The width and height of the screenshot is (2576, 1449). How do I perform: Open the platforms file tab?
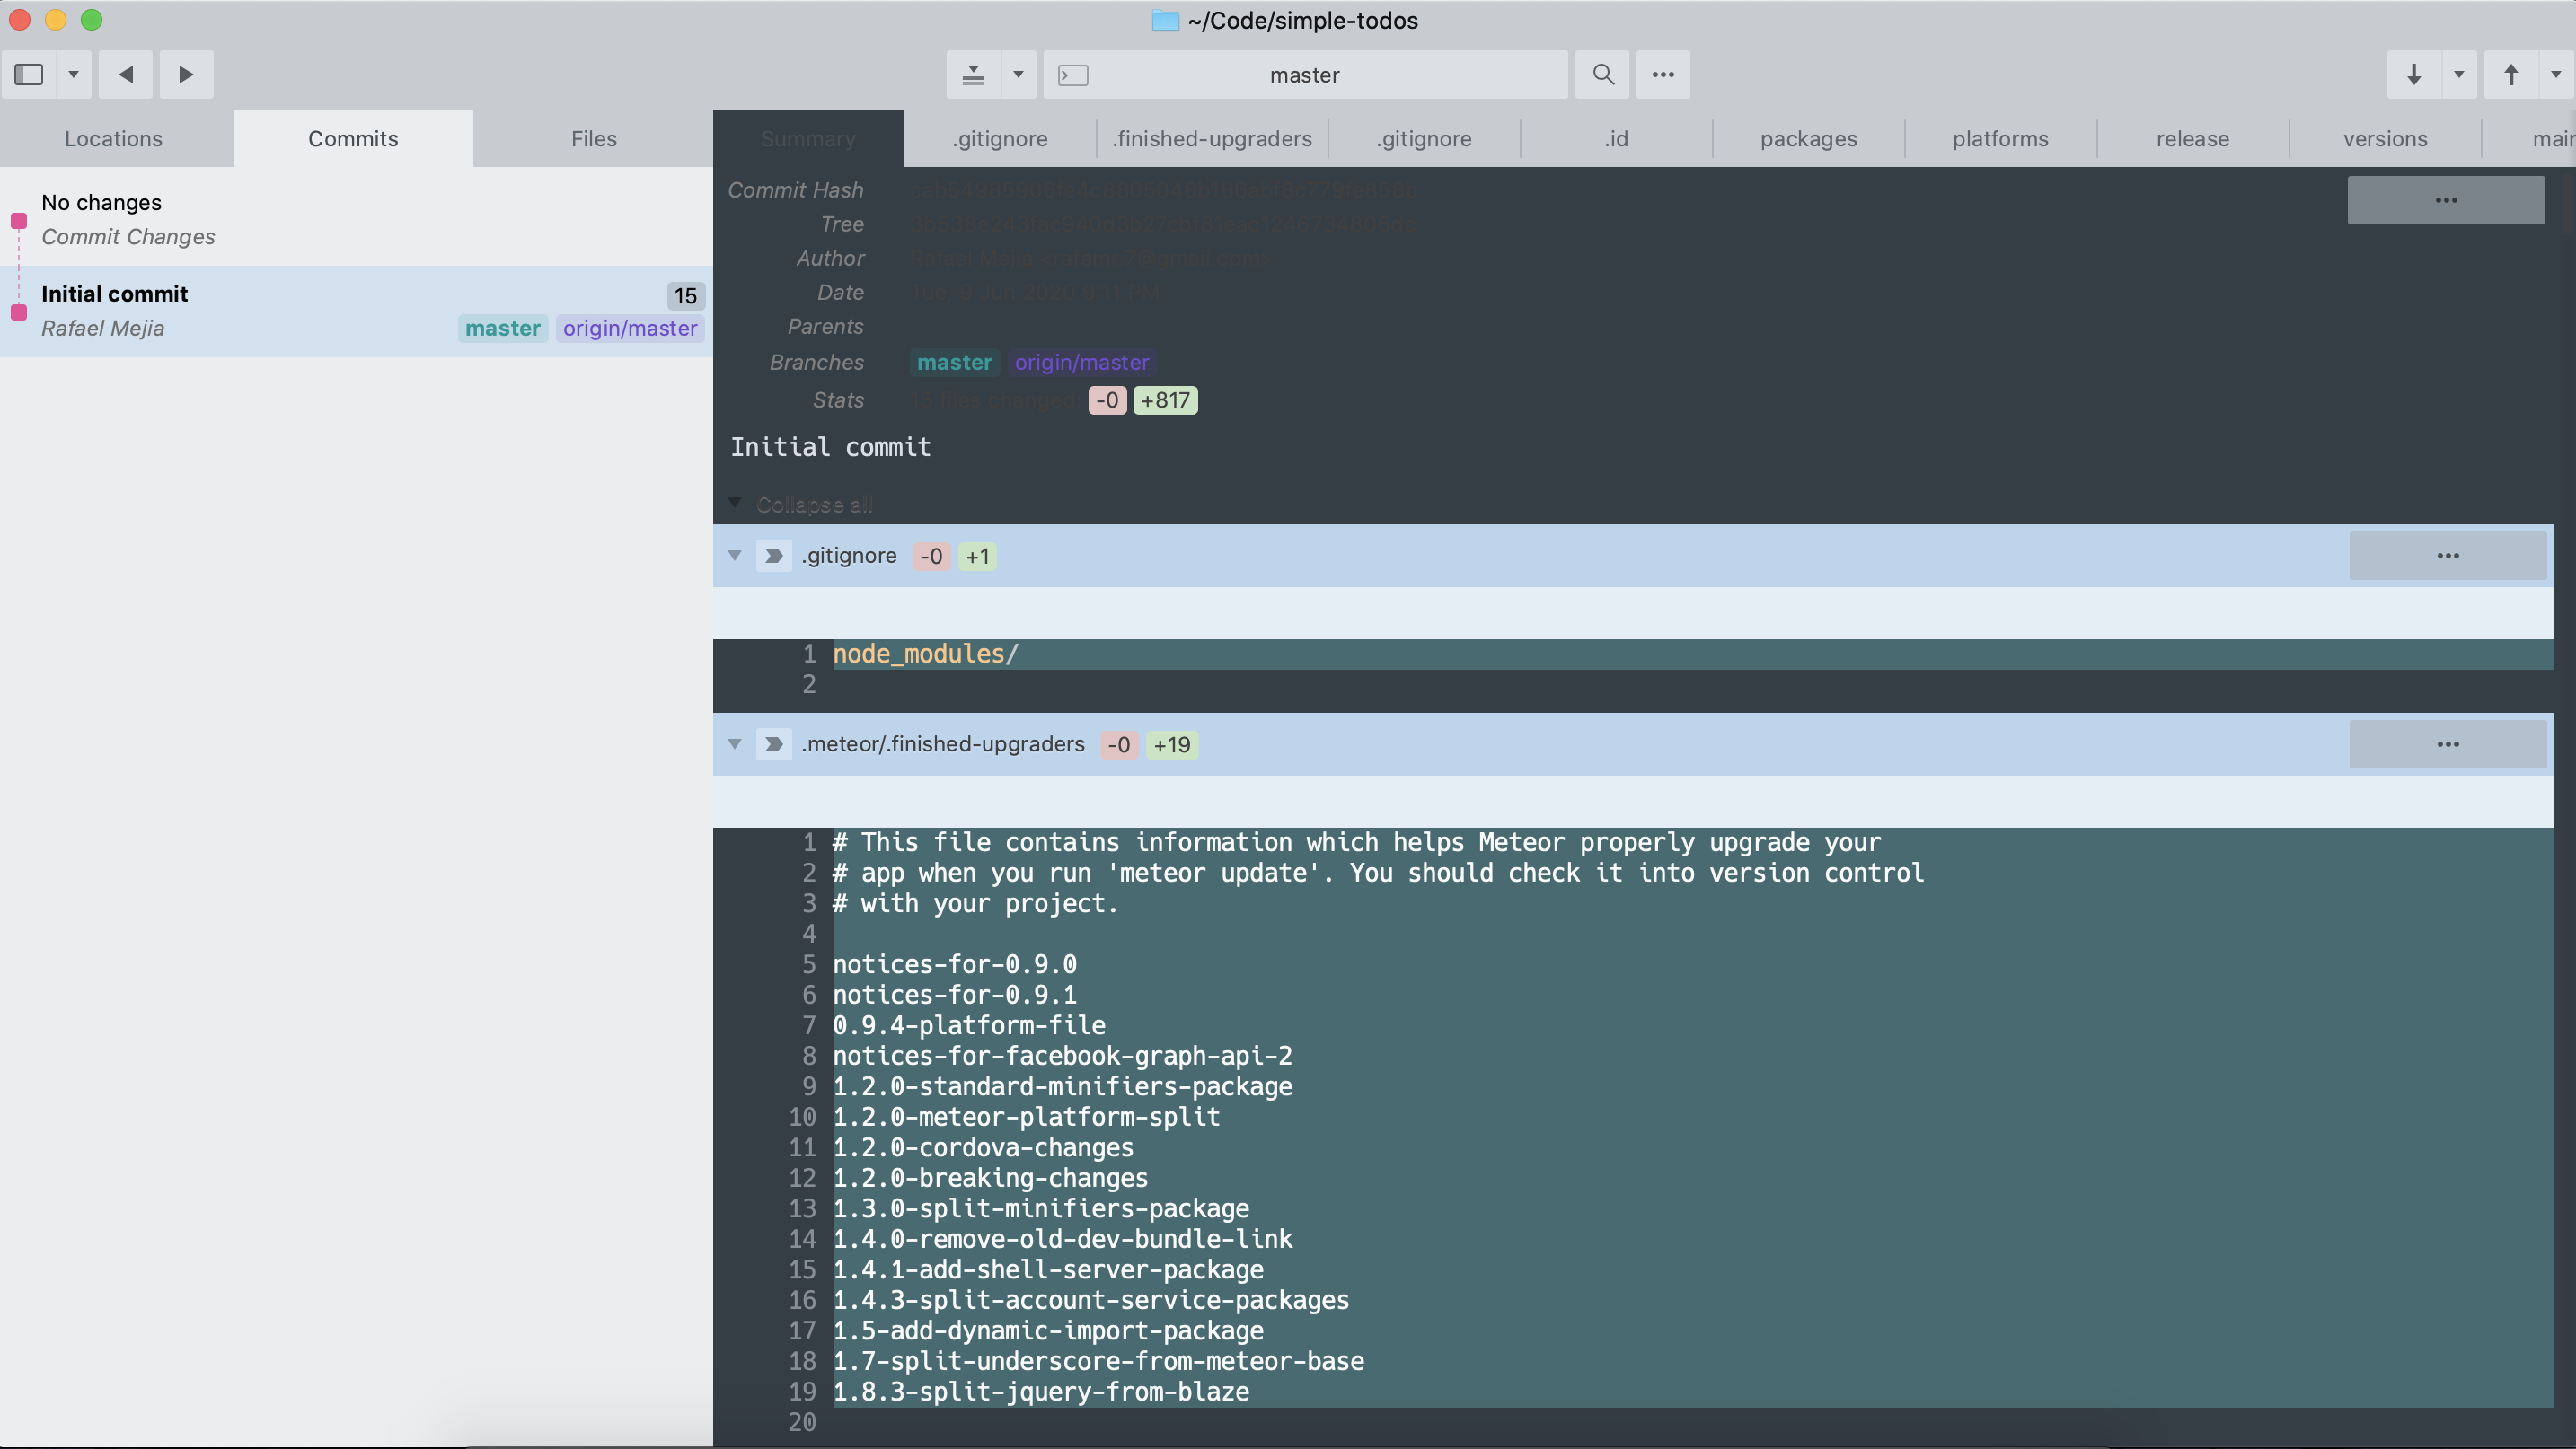2000,139
